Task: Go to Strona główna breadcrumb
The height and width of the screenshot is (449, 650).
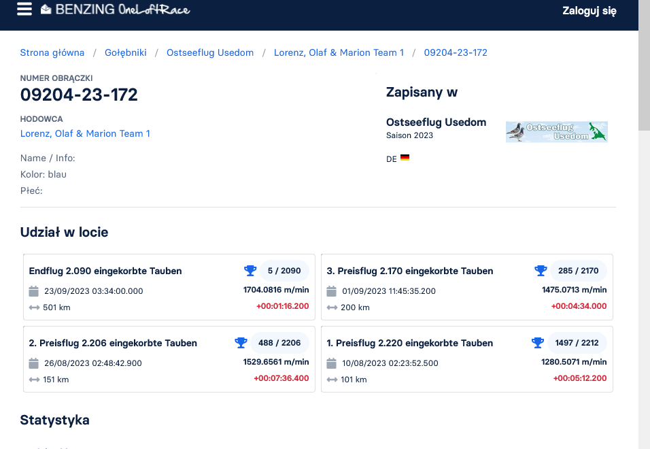Action: coord(52,52)
